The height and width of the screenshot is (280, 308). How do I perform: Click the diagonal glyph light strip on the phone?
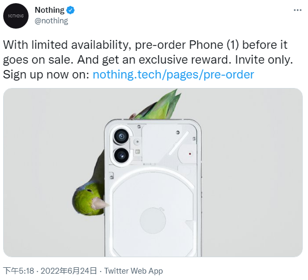[179, 143]
